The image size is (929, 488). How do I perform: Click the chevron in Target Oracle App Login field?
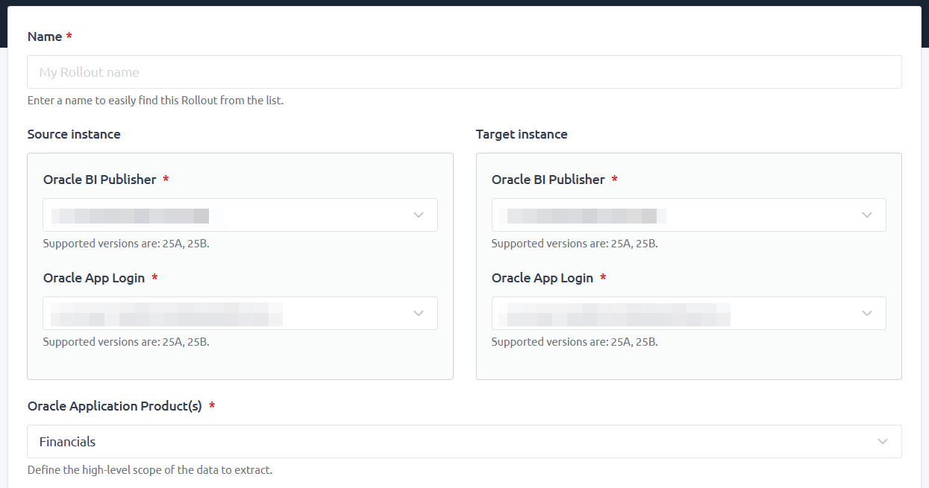coord(867,314)
